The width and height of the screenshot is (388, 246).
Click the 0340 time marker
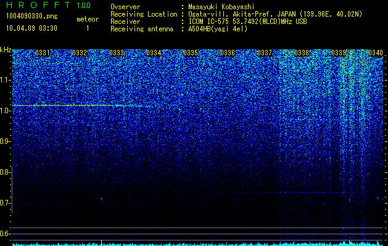point(376,53)
